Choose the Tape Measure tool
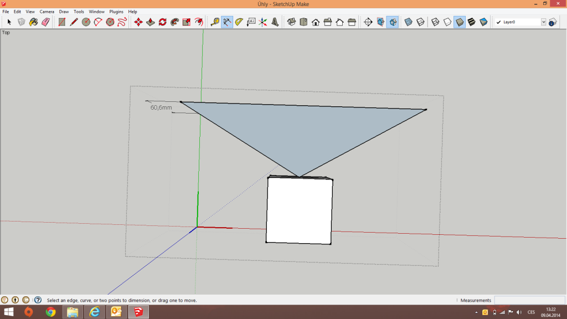 tap(215, 22)
